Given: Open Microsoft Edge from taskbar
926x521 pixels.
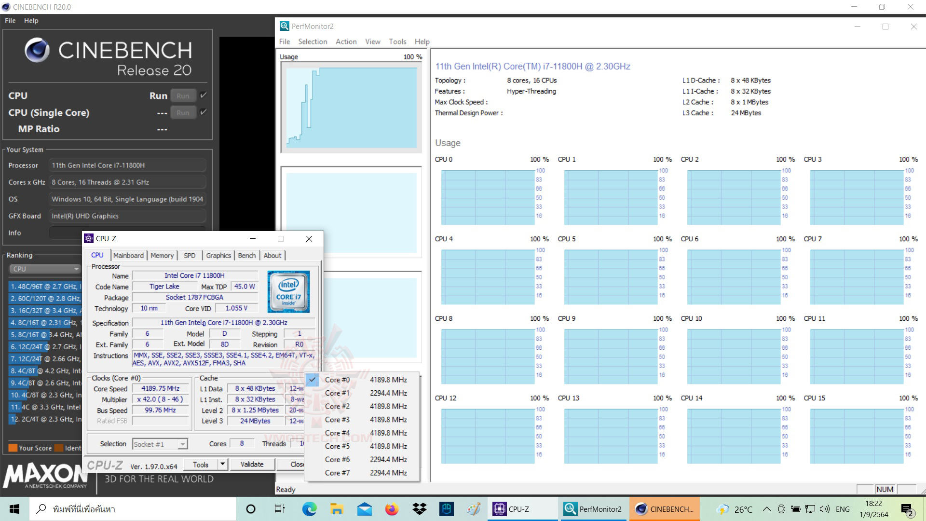Looking at the screenshot, I should [x=309, y=509].
